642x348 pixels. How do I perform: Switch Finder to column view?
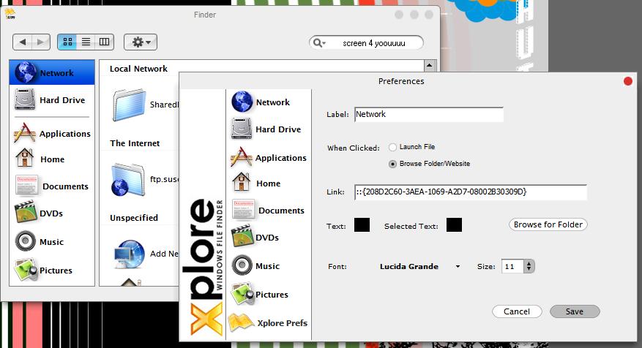coord(105,42)
